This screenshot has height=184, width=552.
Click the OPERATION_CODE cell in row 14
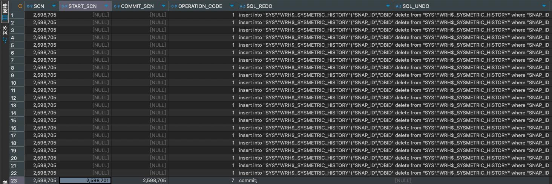(202, 113)
